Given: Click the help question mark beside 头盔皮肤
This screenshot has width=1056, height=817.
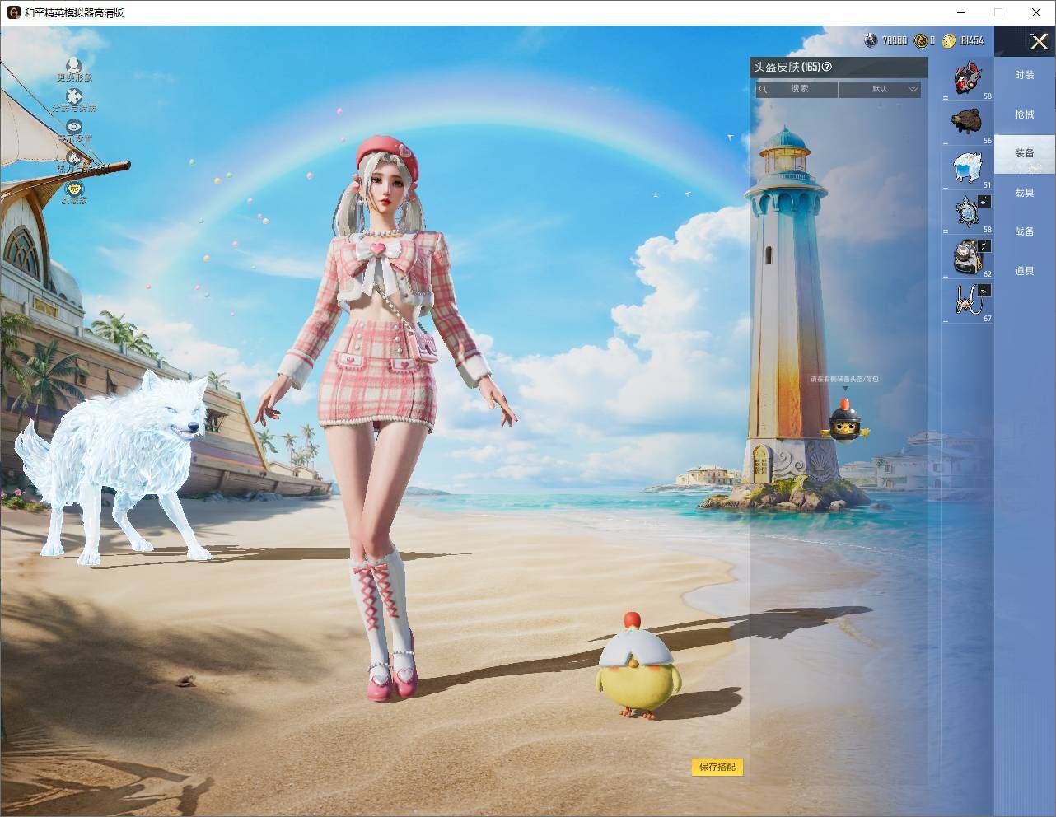Looking at the screenshot, I should [827, 68].
